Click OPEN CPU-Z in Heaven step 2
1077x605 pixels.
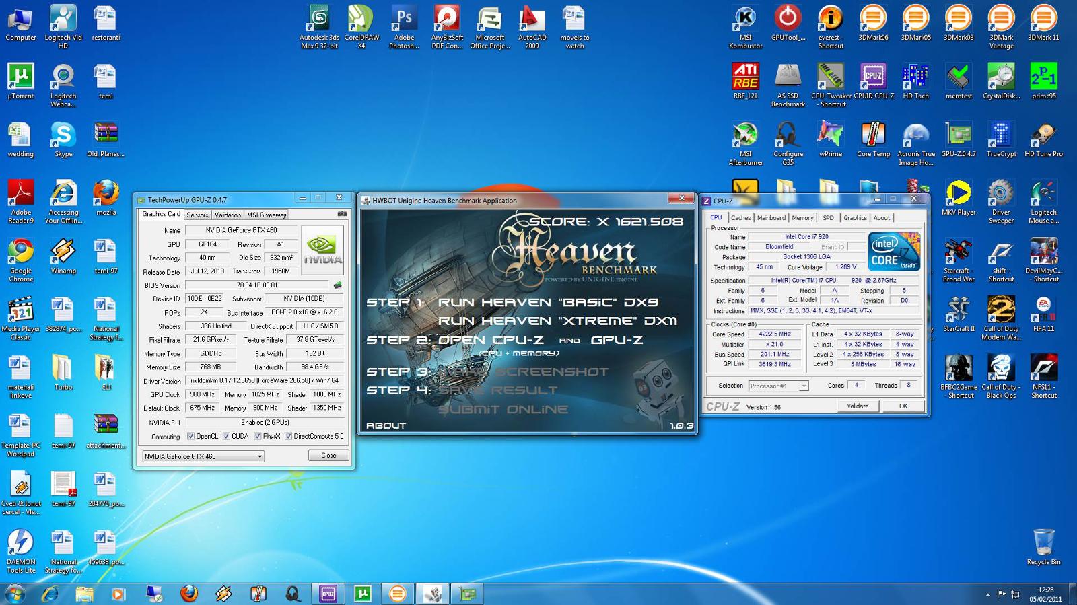pos(490,340)
